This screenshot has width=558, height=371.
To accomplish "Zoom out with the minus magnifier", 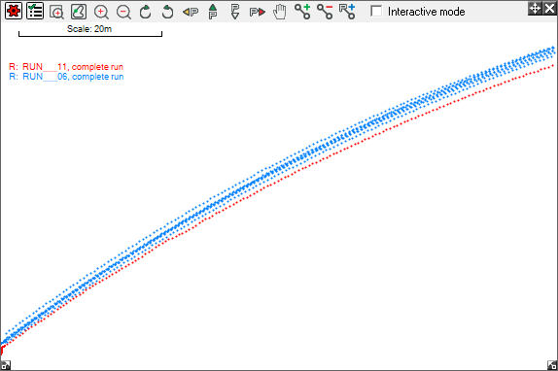I will click(x=123, y=12).
